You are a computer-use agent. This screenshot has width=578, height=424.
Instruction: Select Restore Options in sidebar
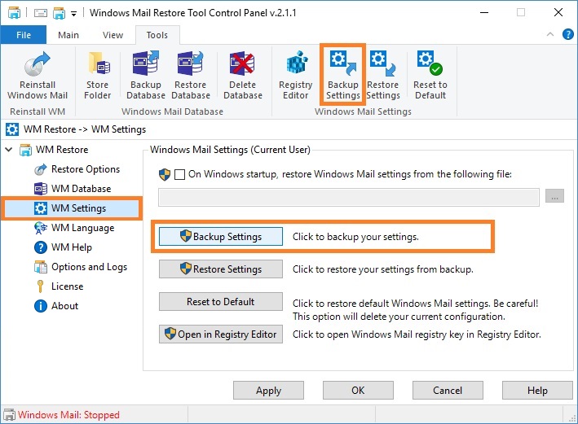click(x=77, y=169)
